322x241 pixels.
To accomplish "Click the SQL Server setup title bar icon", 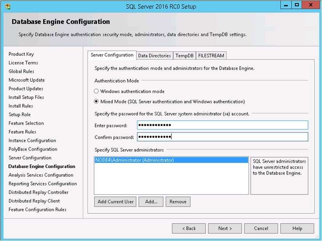I will [x=8, y=7].
